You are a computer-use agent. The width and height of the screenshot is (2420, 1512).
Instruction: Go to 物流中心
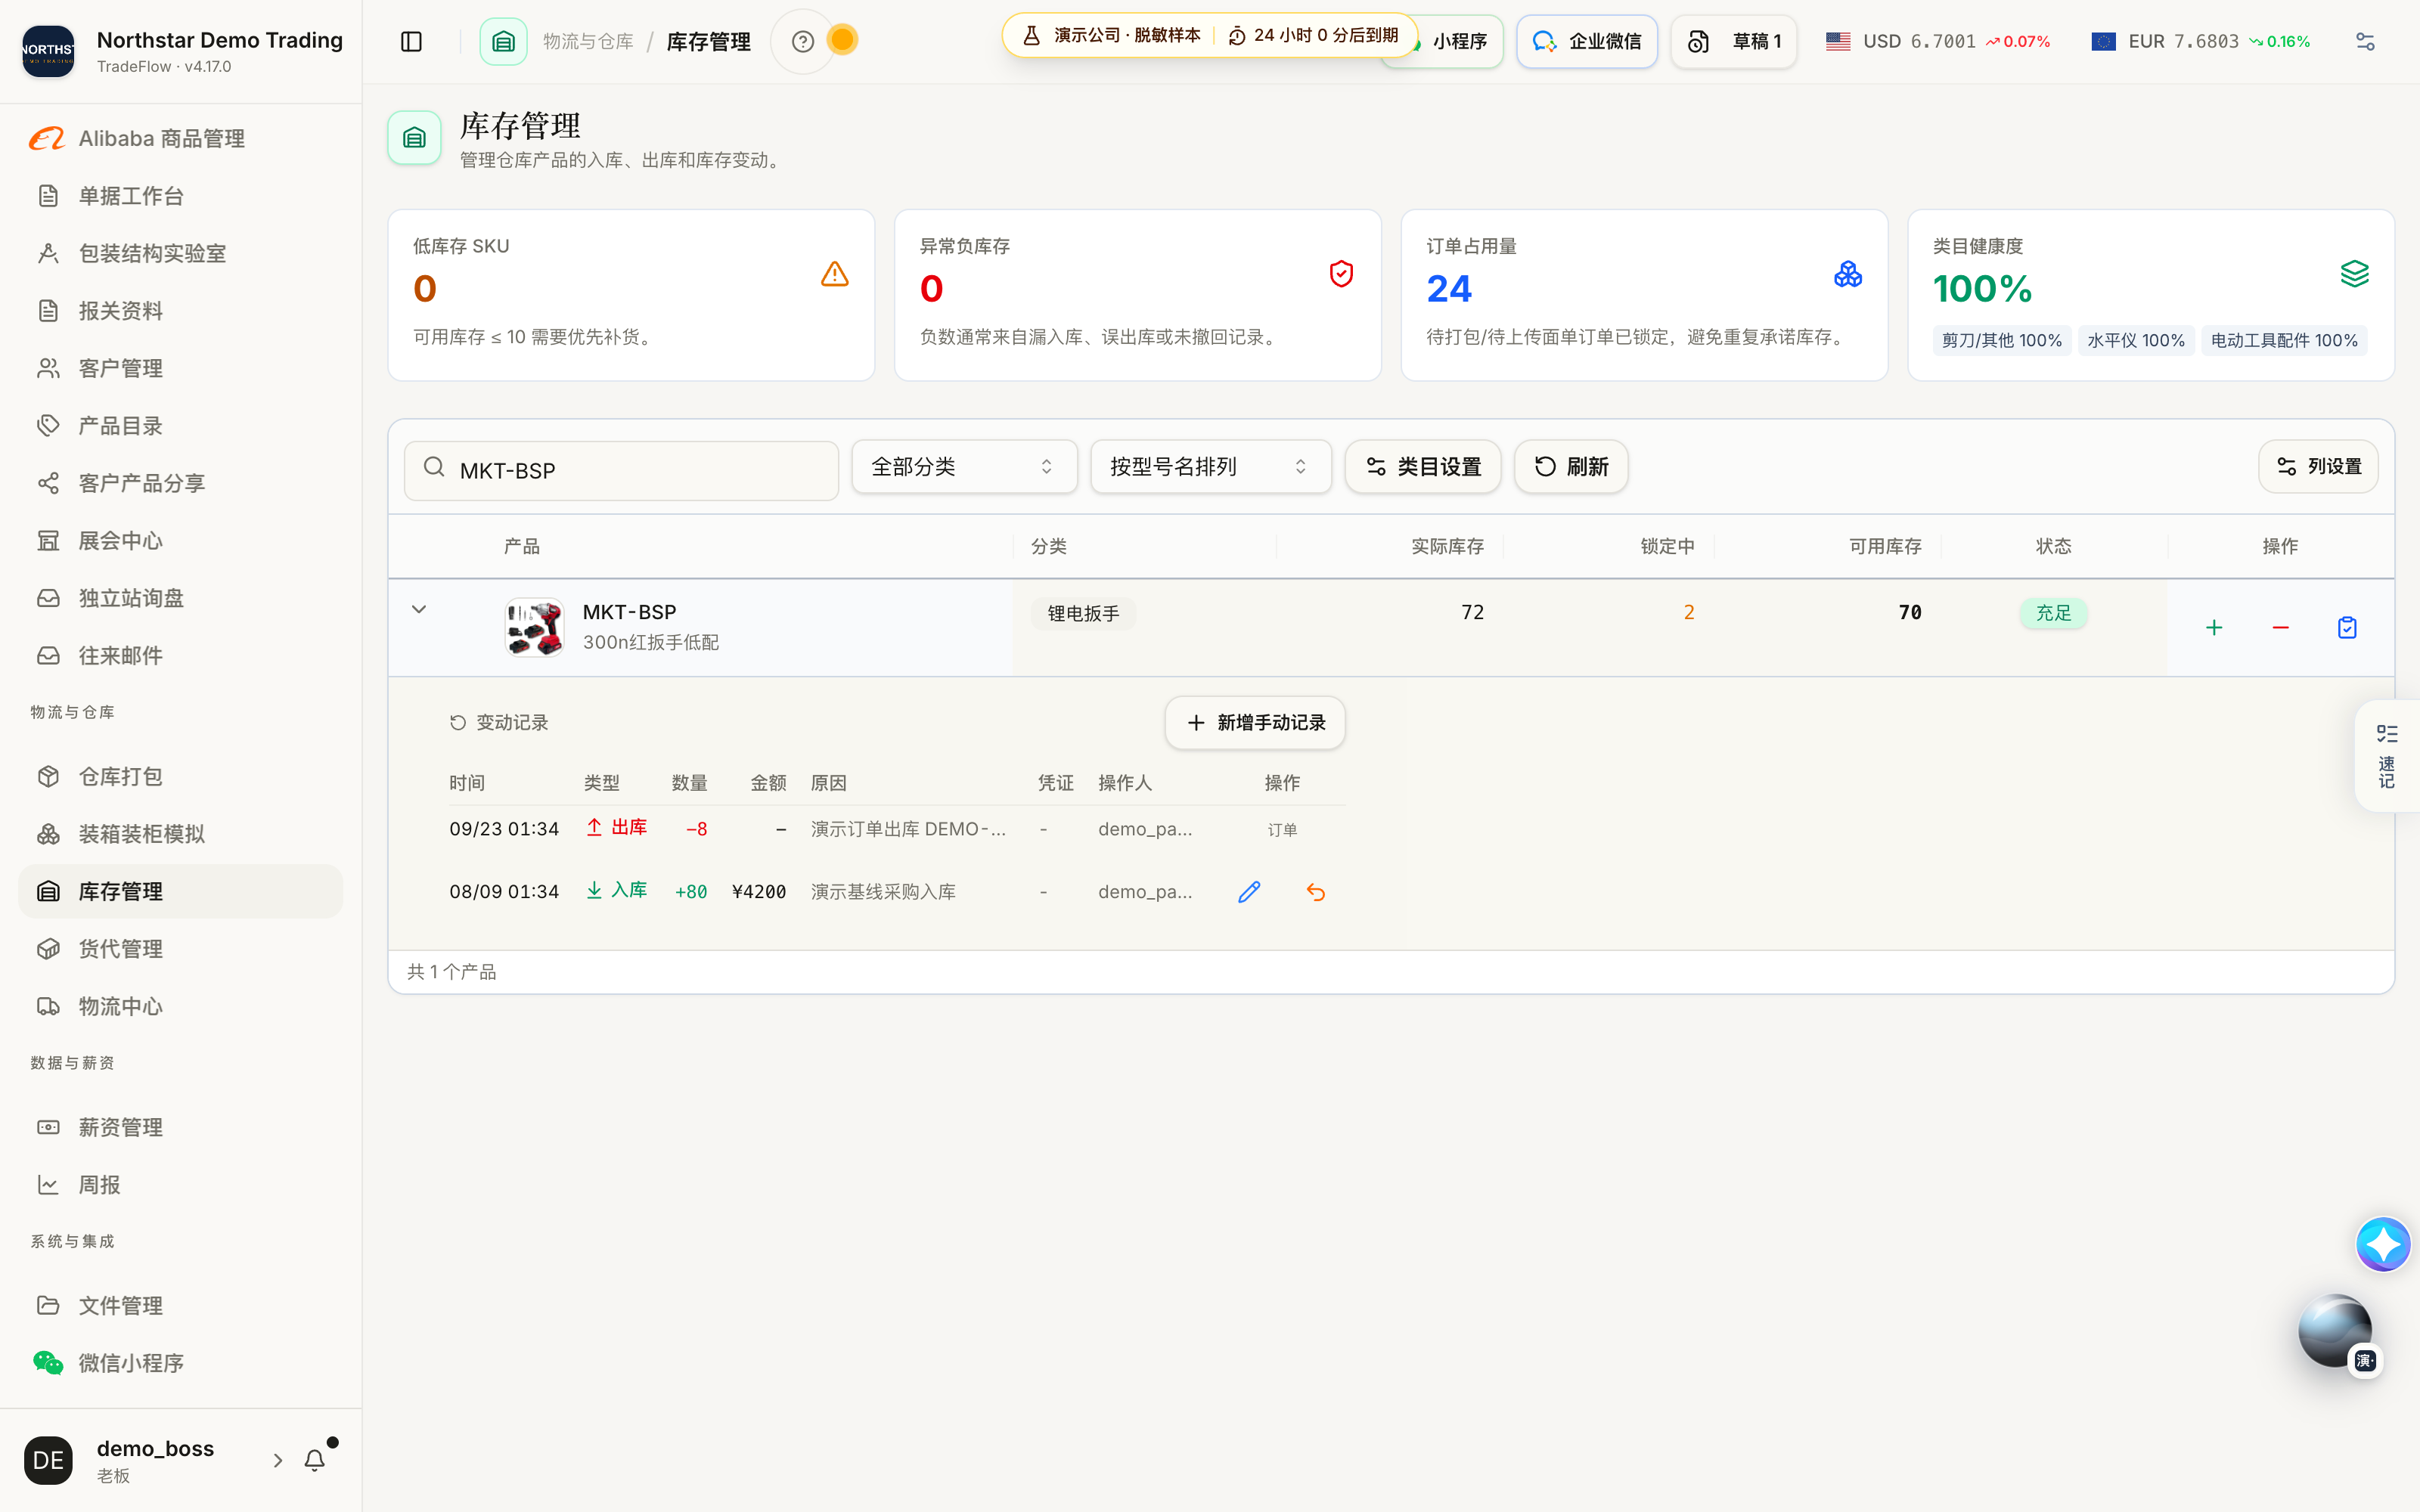pos(180,1006)
